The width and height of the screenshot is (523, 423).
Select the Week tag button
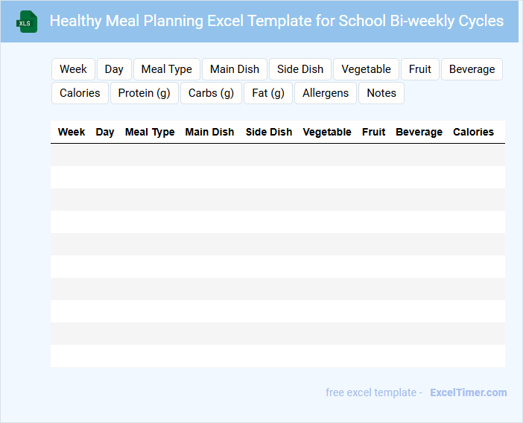coord(73,69)
